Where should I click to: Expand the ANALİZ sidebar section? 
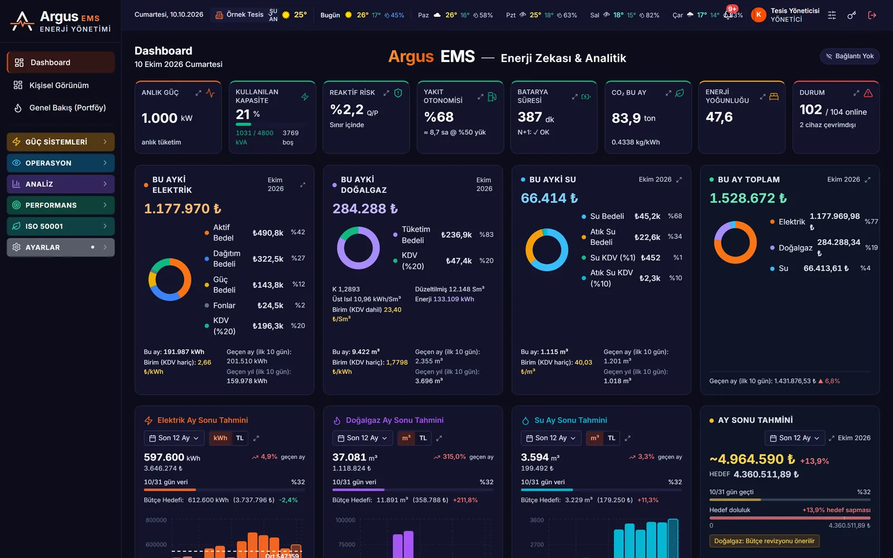tap(61, 184)
